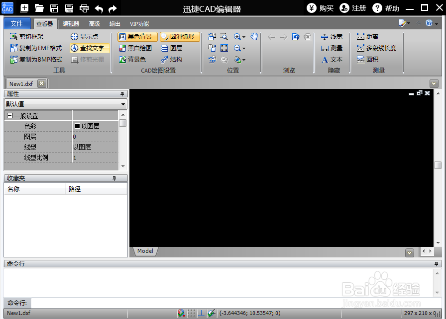The height and width of the screenshot is (319, 446).
Task: Toggle 黑白绘图 black and white drawing
Action: coord(135,48)
